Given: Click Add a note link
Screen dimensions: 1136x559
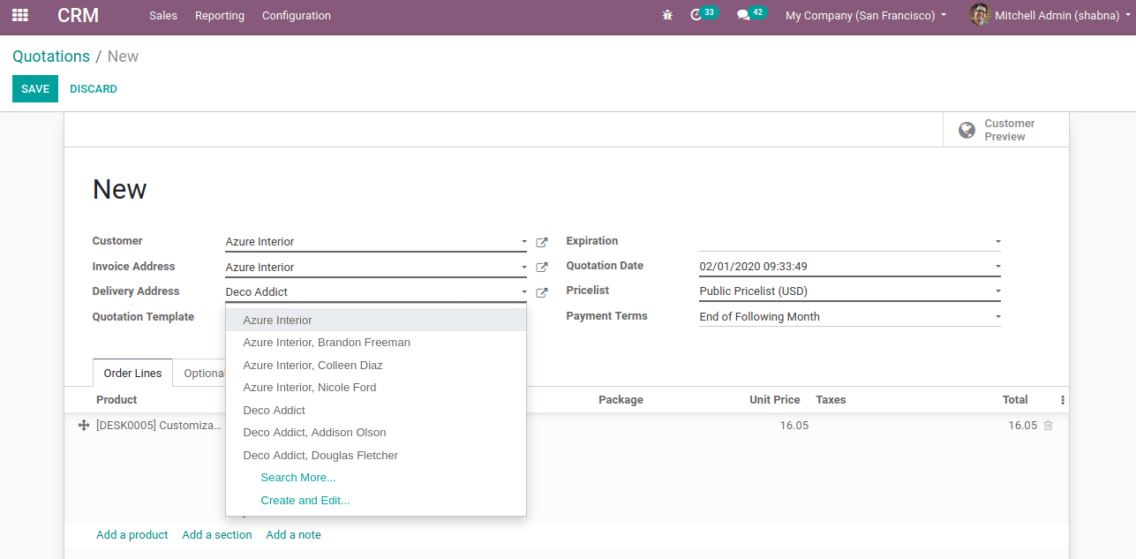Looking at the screenshot, I should pyautogui.click(x=294, y=535).
